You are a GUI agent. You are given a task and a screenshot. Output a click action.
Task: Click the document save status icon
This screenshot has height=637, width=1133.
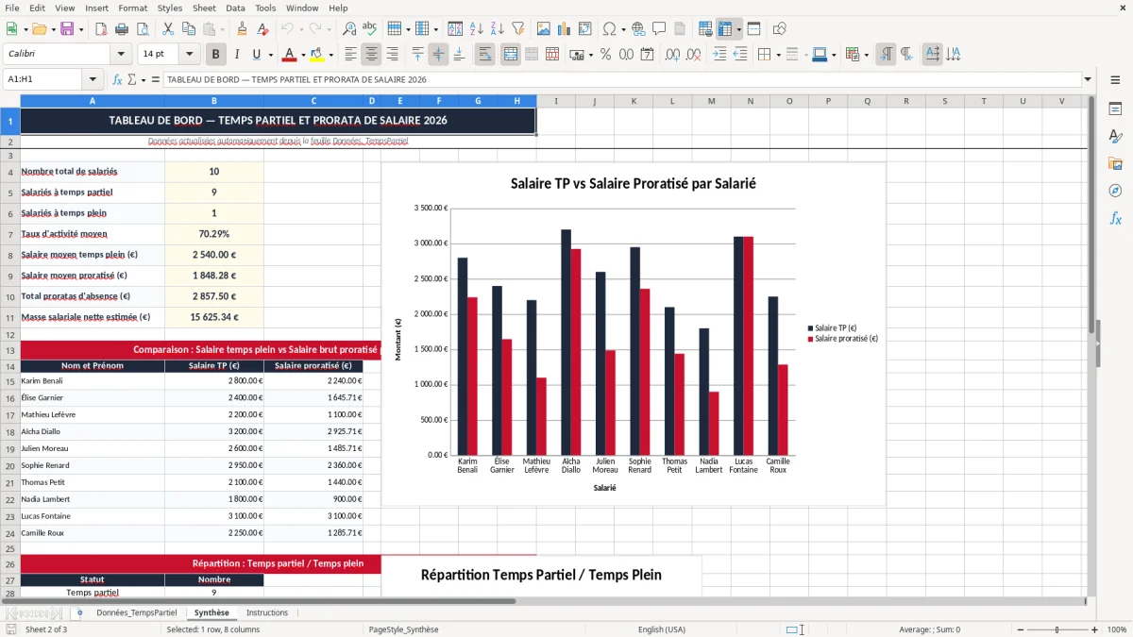coord(11,629)
